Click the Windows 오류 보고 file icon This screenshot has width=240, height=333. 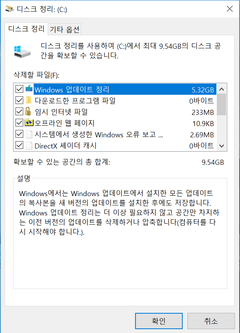(x=29, y=134)
